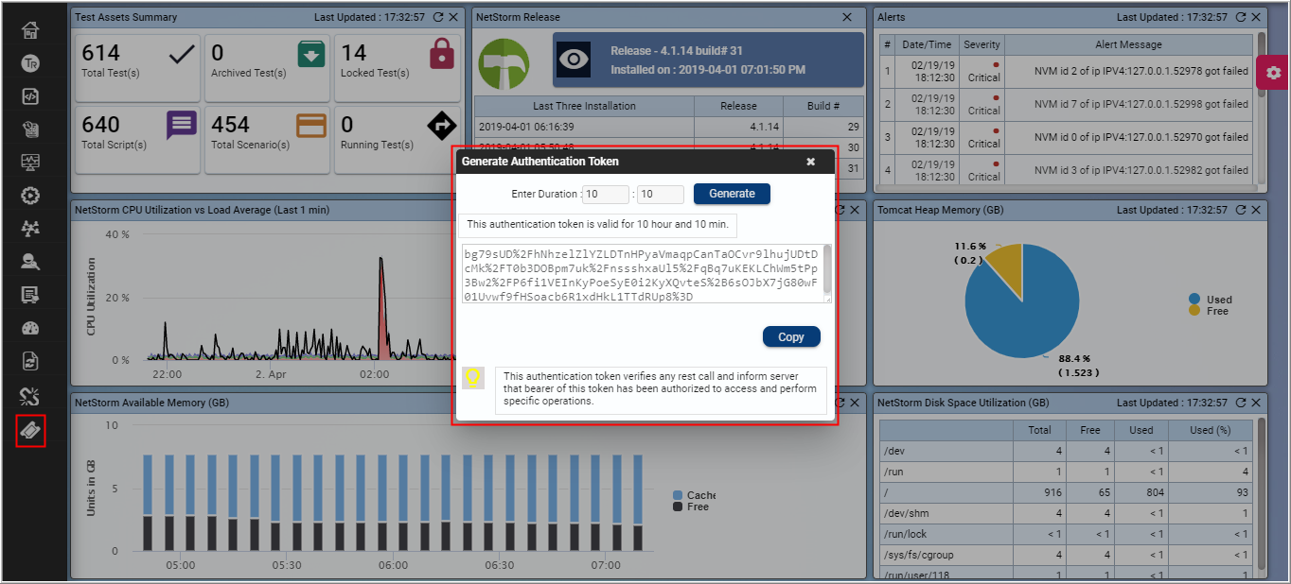The image size is (1291, 584).
Task: Click the Severity column header in Alerts
Action: click(982, 44)
